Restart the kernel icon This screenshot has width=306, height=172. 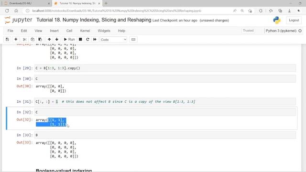tap(87, 39)
